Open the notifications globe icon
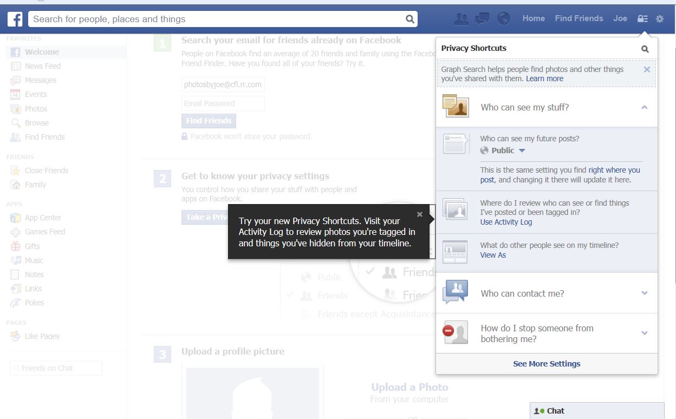 [504, 19]
